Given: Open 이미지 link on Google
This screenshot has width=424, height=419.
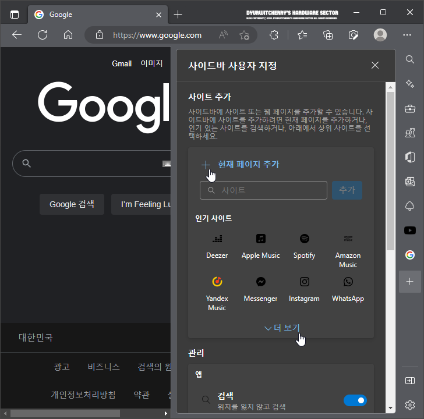Looking at the screenshot, I should tap(151, 63).
